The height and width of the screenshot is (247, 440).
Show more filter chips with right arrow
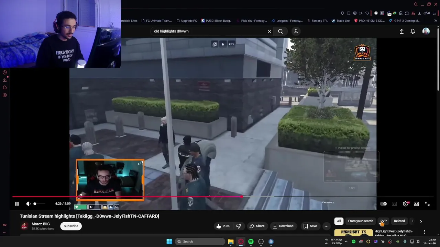click(x=421, y=222)
